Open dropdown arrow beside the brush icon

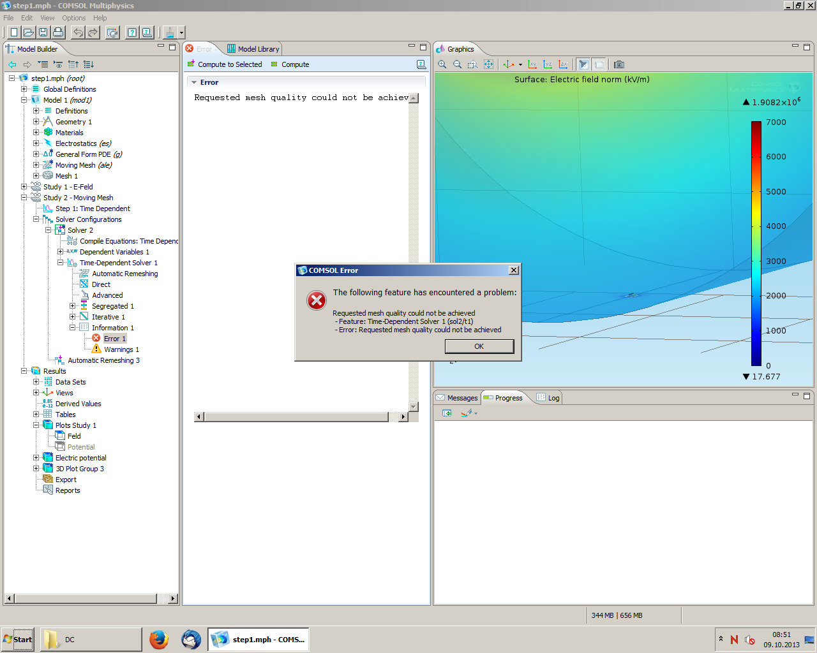(181, 33)
